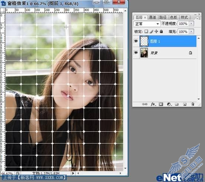
Task: Open Layers panel flyout menu icon
Action: pos(199,19)
